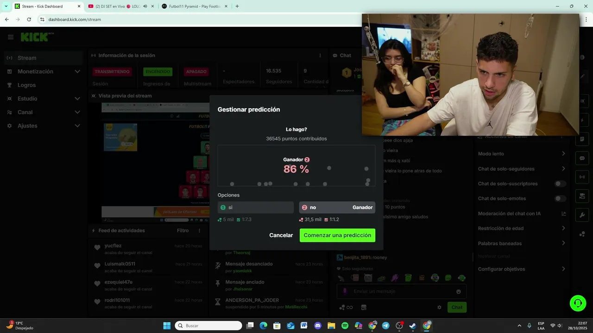This screenshot has width=593, height=333.
Task: Cancel the prediction dialog
Action: point(281,235)
